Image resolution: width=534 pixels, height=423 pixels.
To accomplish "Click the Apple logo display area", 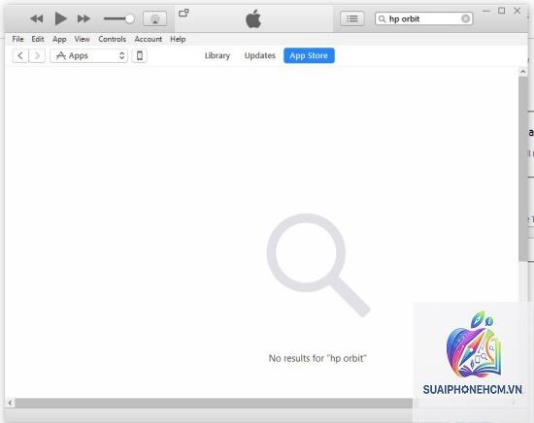I will tap(253, 18).
